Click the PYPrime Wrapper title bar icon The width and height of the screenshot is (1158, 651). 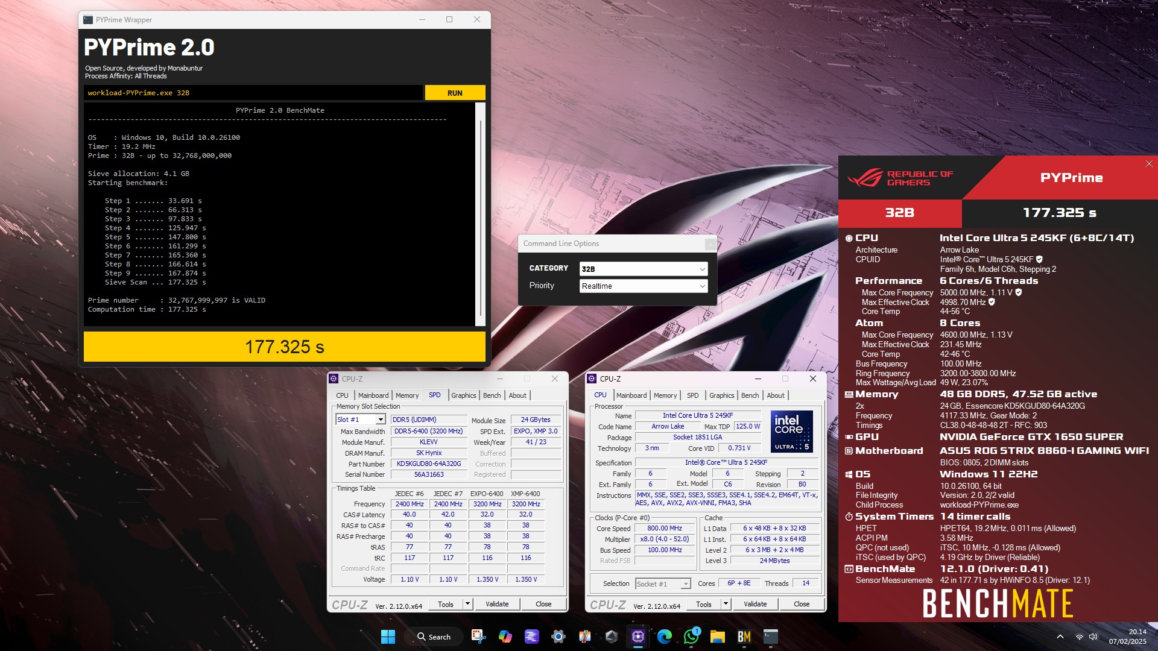[88, 19]
